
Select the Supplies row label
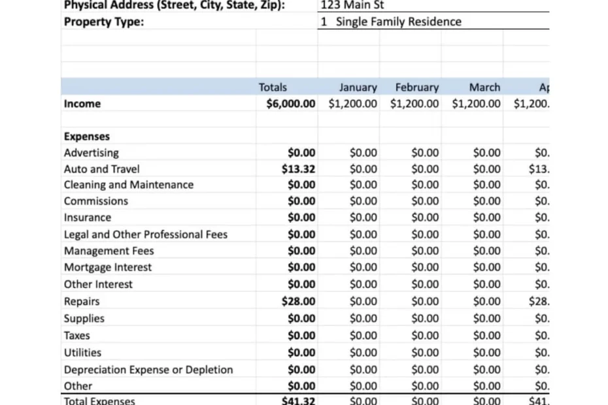click(84, 319)
